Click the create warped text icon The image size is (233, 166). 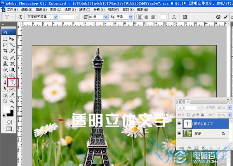coord(174,17)
